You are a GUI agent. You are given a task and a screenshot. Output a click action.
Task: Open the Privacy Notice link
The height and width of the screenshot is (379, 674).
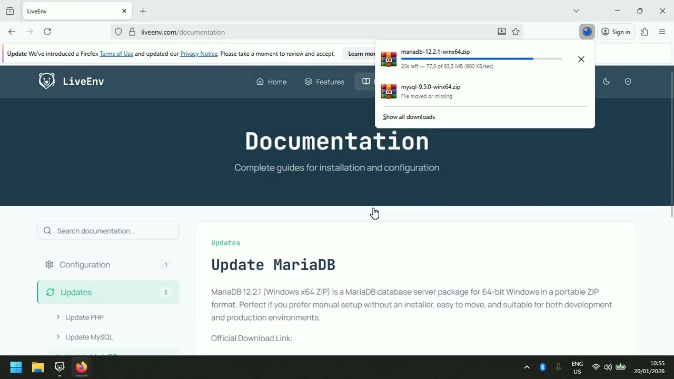click(x=199, y=54)
